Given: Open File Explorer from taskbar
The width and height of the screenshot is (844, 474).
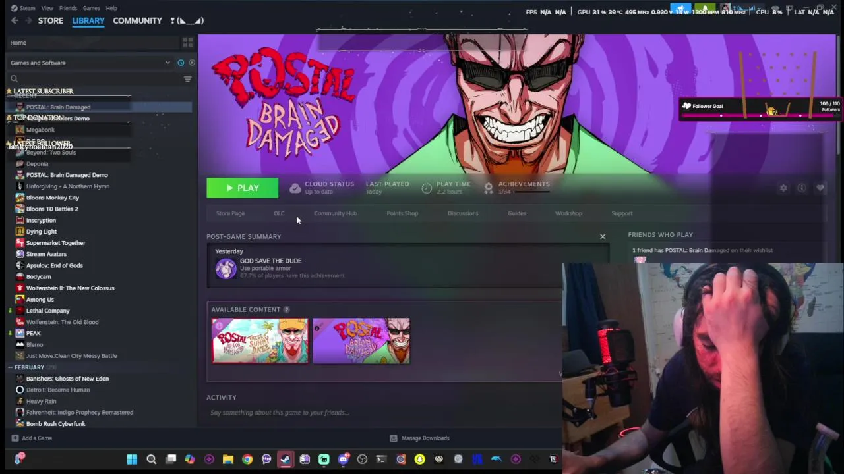Looking at the screenshot, I should point(228,460).
